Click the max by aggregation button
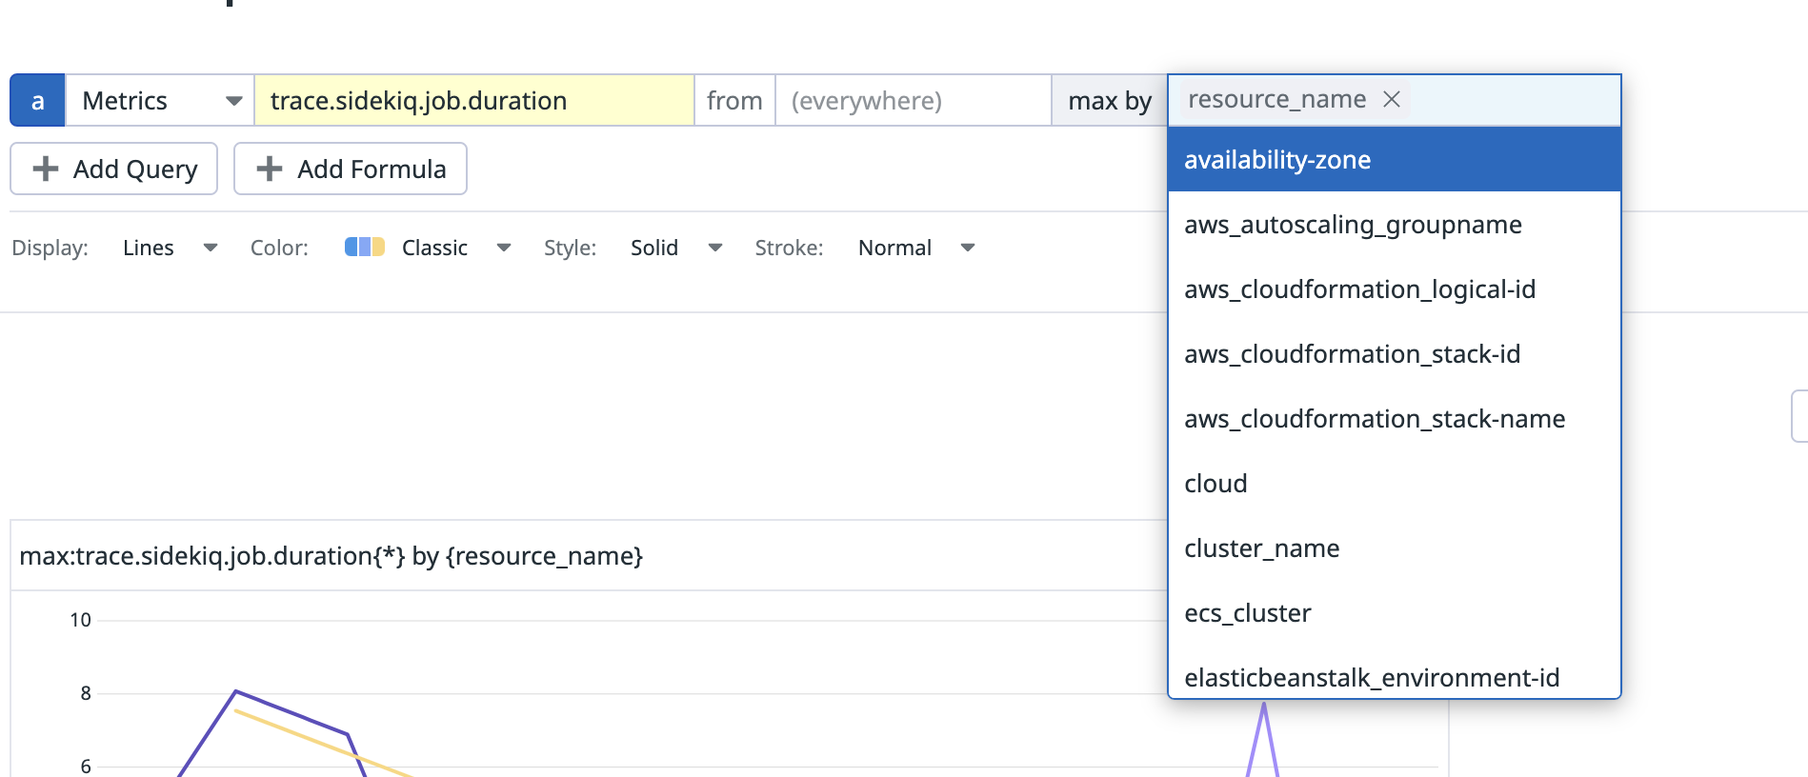Viewport: 1808px width, 777px height. pyautogui.click(x=1110, y=100)
